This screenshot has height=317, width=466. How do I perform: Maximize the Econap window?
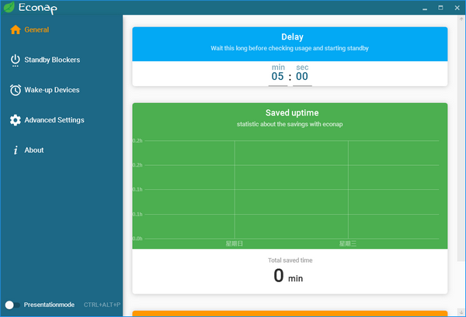pyautogui.click(x=440, y=8)
